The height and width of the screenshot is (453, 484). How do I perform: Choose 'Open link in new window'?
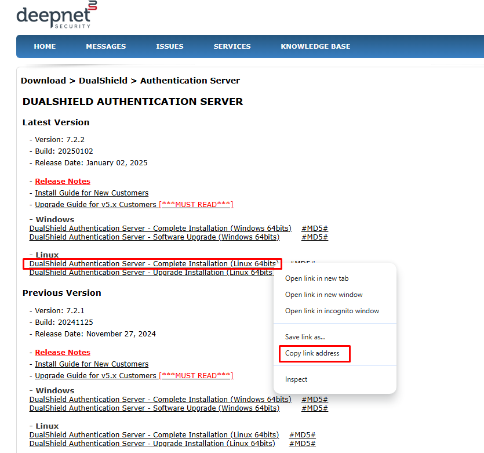tap(323, 295)
